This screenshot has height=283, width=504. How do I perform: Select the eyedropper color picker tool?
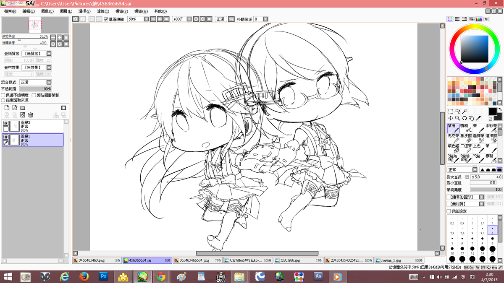click(478, 118)
